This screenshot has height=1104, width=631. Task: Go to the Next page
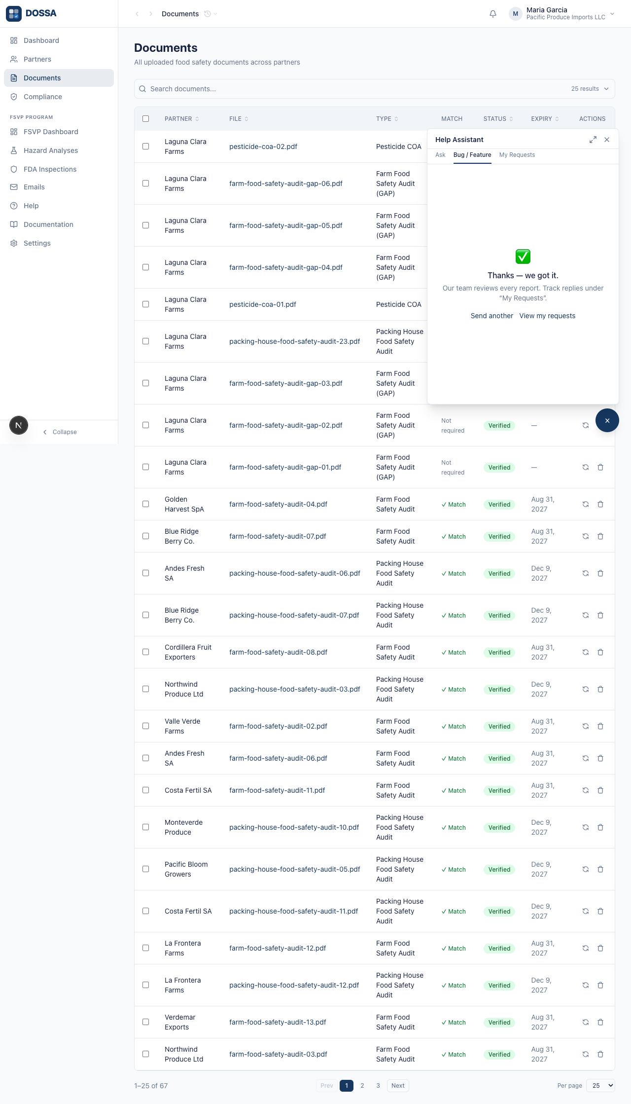398,1085
